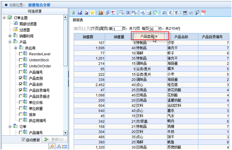Check the 单位价格 field checkbox
The height and width of the screenshot is (150, 232).
[x=21, y=102]
